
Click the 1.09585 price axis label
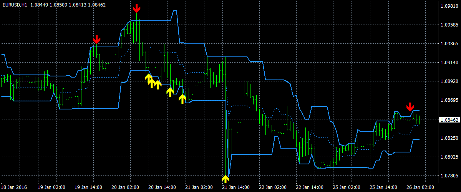point(449,25)
